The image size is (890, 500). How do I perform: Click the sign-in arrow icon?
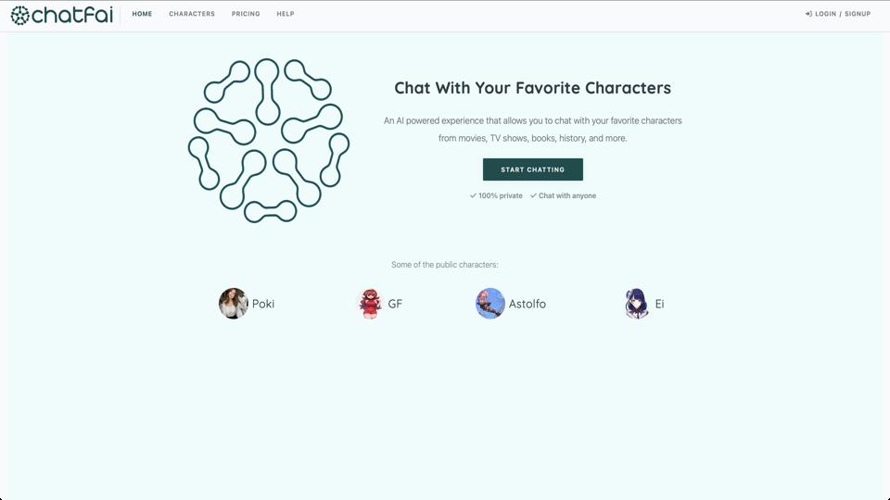[809, 15]
